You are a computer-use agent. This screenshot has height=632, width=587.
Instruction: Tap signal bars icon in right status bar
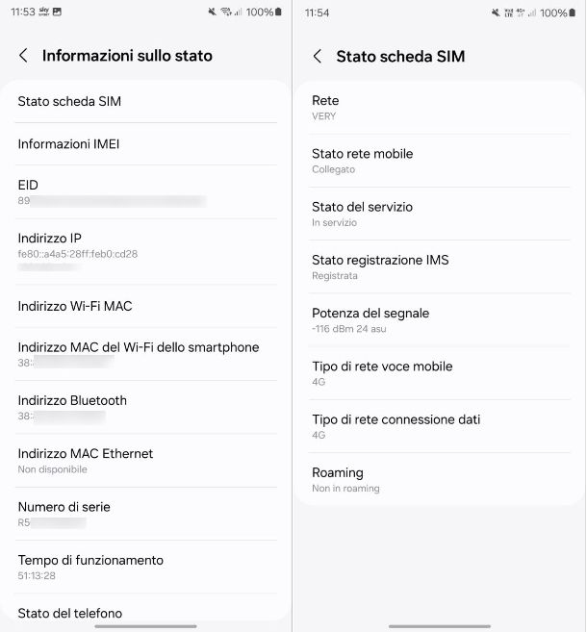(x=532, y=13)
